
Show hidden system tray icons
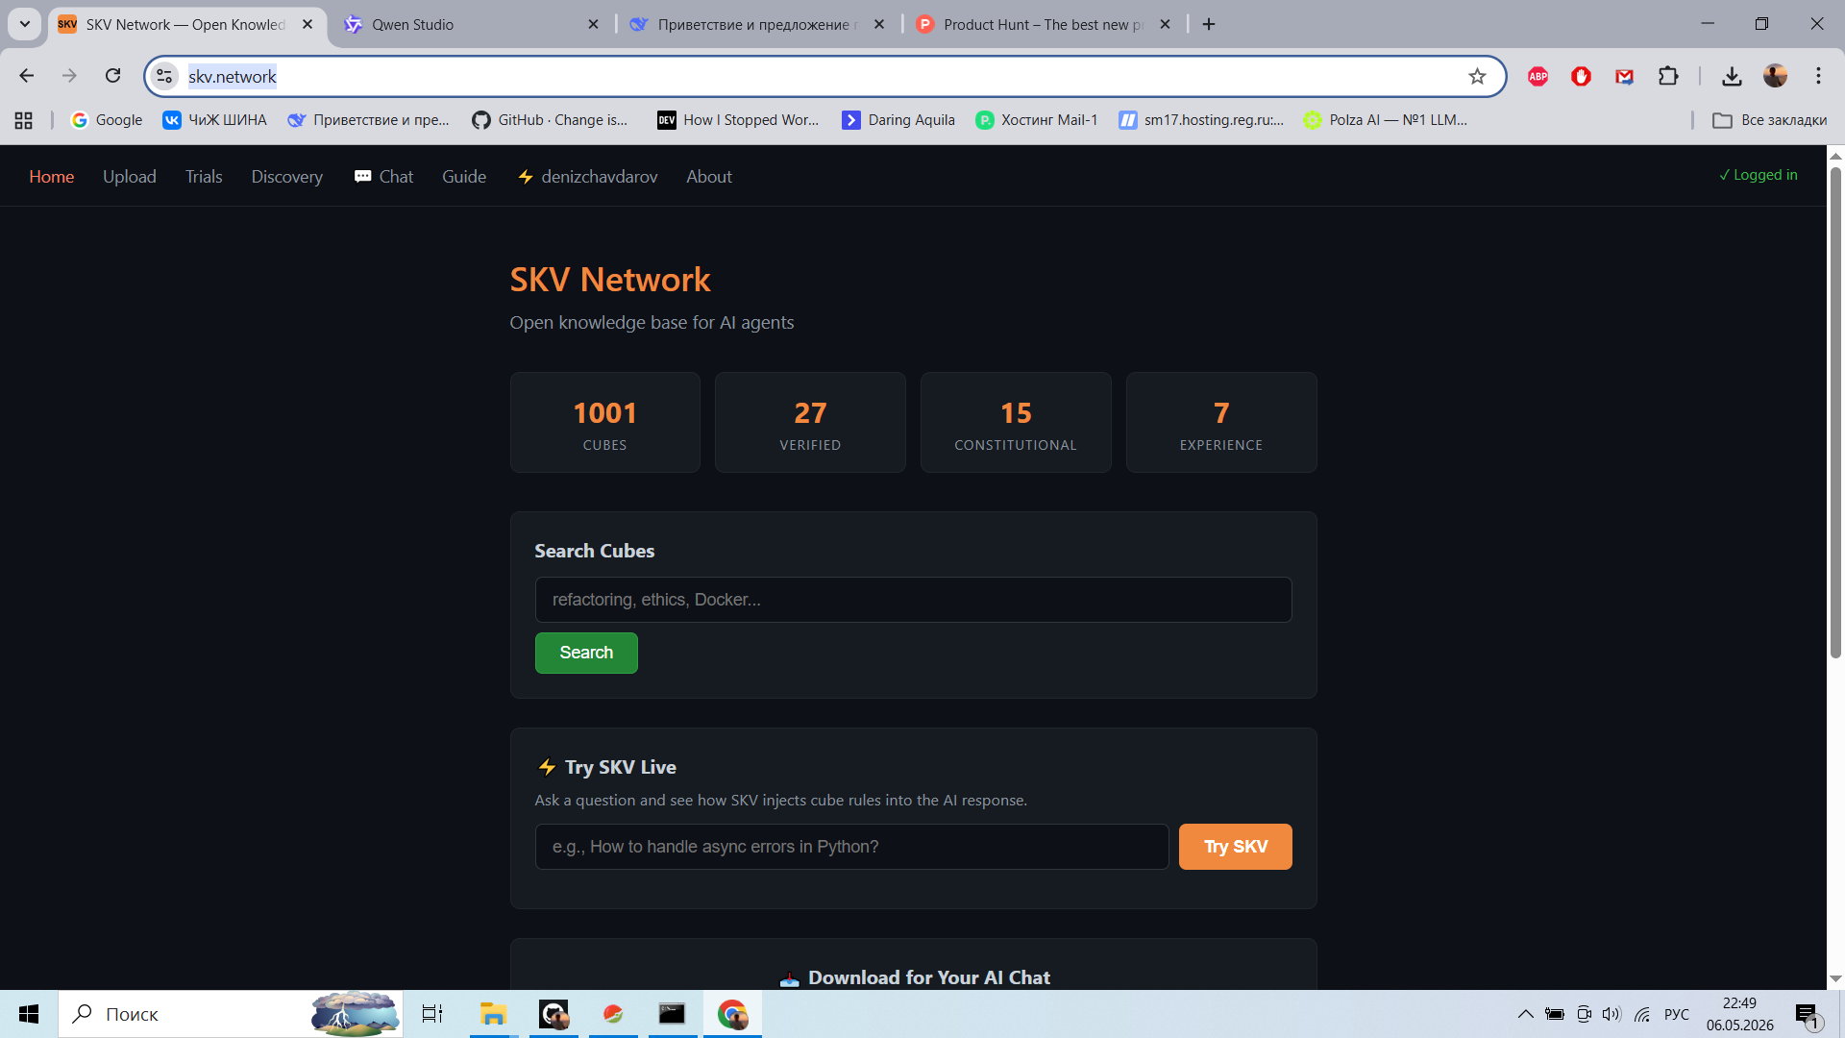1525,1014
